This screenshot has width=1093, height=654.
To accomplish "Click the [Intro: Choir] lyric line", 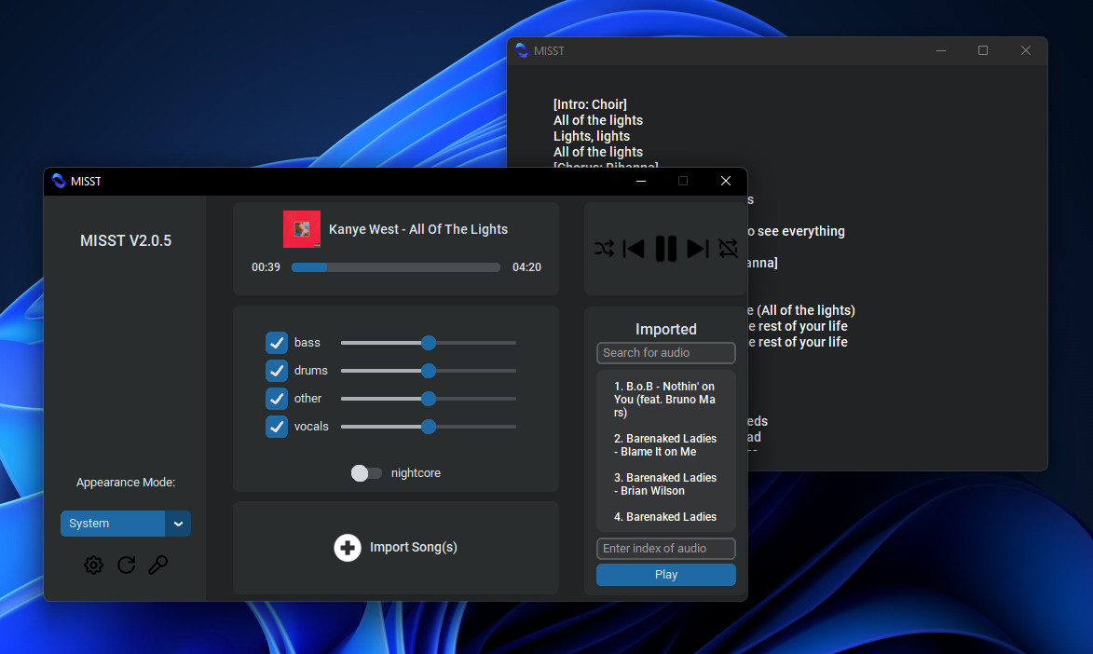I will (590, 104).
